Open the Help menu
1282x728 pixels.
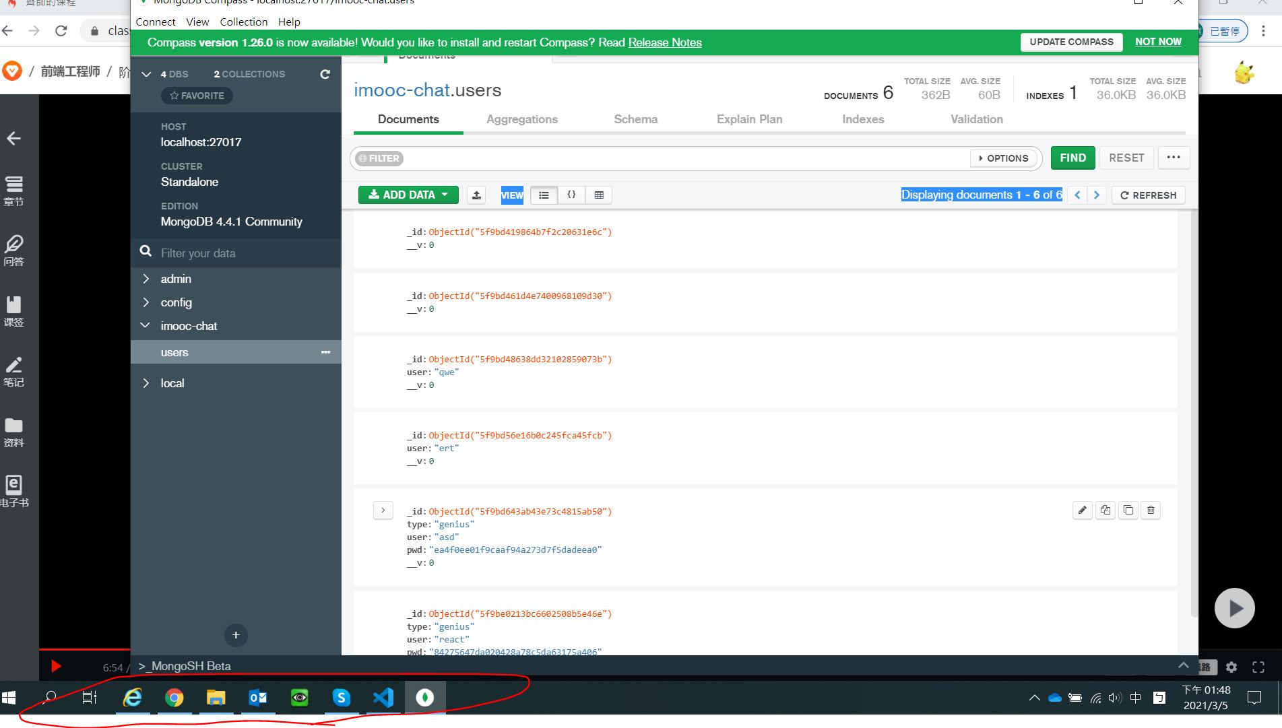coord(289,22)
